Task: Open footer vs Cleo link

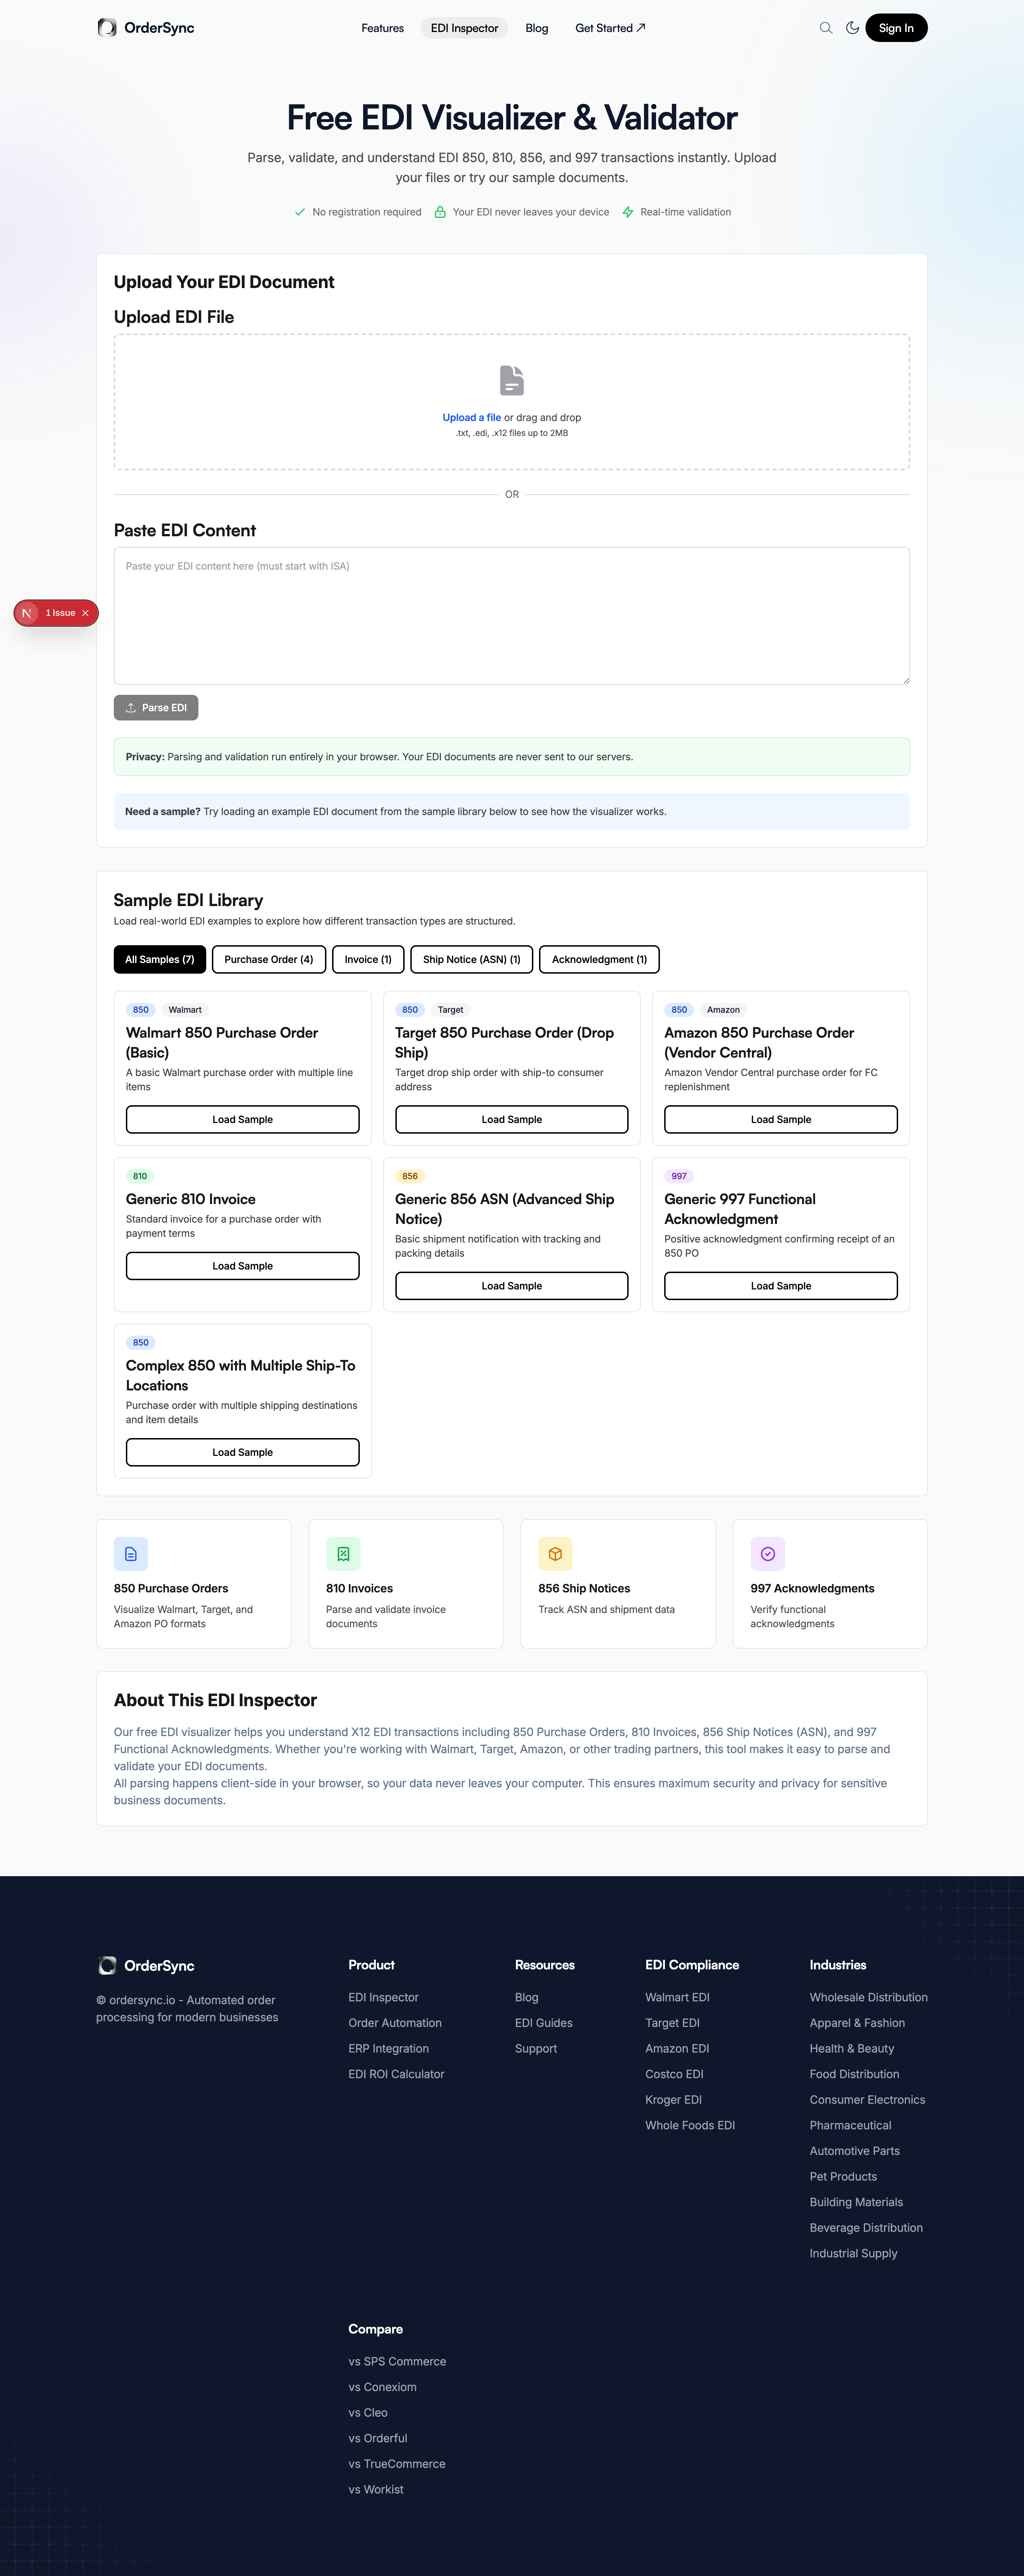Action: (368, 2413)
